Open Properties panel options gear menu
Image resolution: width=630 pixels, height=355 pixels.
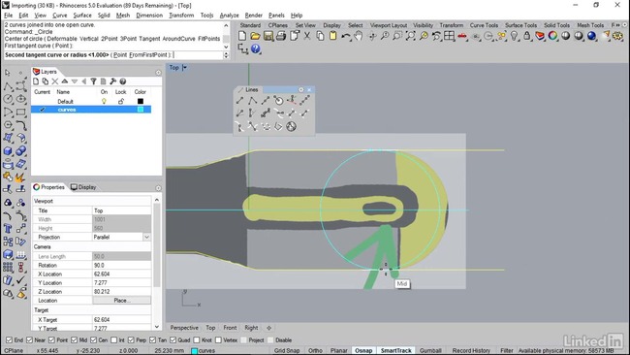pos(158,188)
